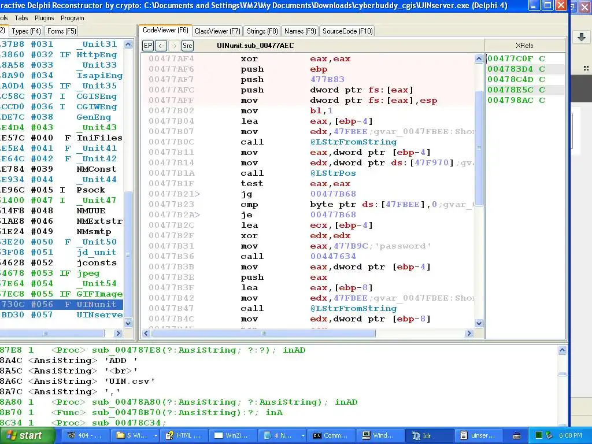Select the jpeg unit row

coord(61,273)
